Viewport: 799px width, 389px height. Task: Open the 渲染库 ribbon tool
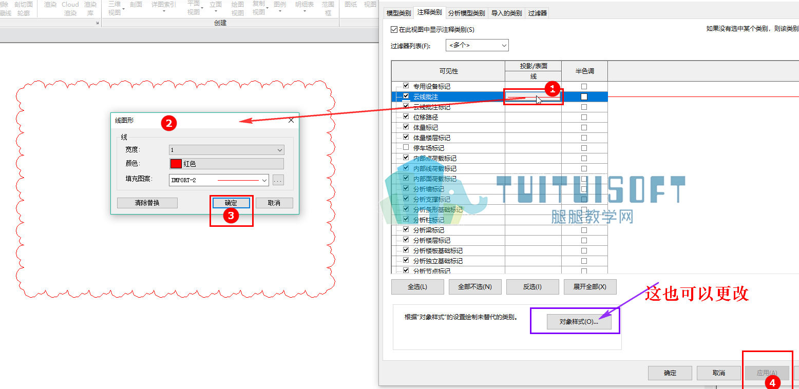point(90,8)
